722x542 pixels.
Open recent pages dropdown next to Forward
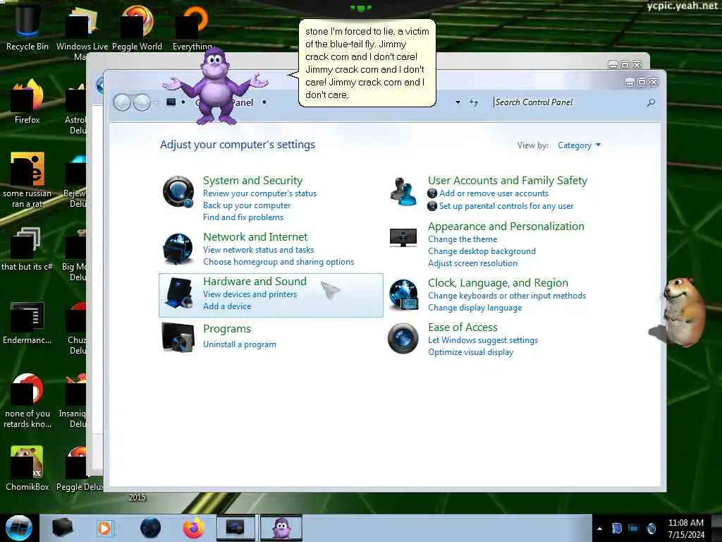[x=156, y=102]
